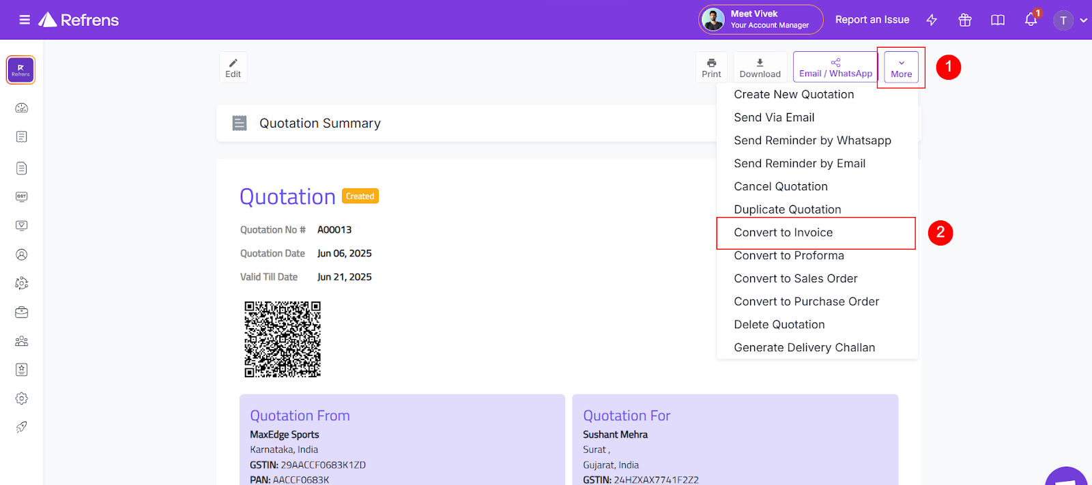Click the Quotation From heading

coord(300,415)
